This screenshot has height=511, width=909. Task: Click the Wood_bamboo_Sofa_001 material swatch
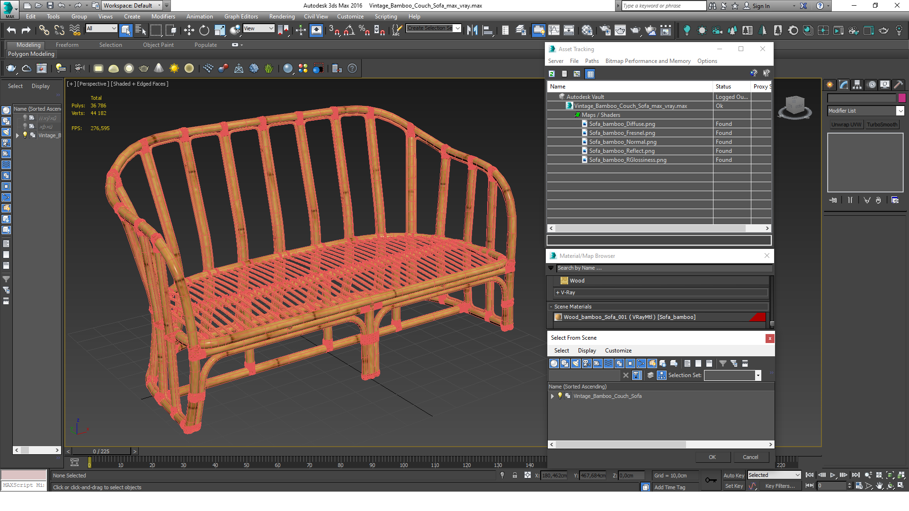click(558, 317)
